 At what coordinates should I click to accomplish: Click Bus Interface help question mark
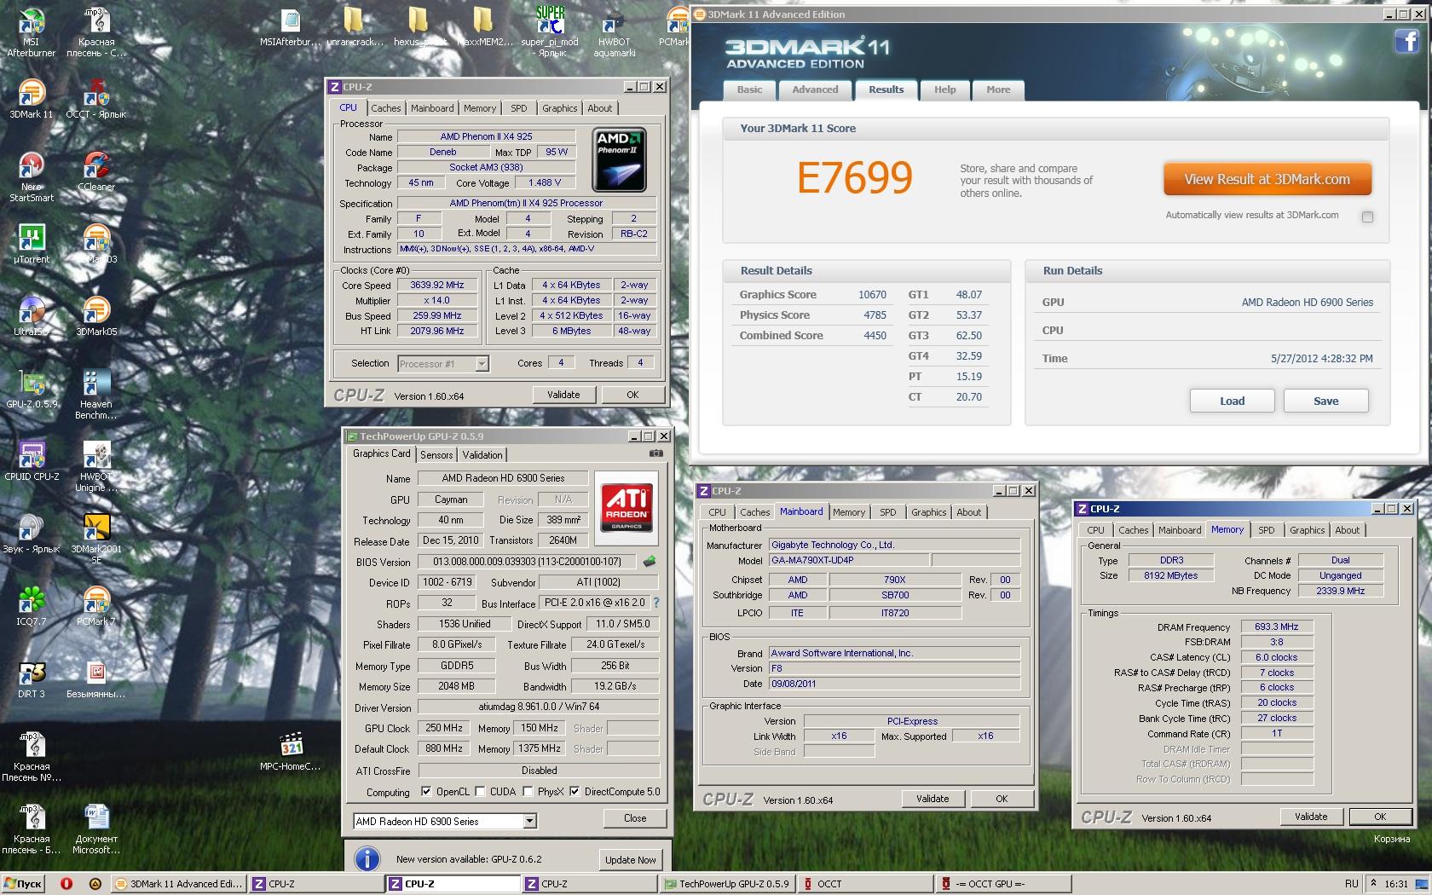click(656, 603)
